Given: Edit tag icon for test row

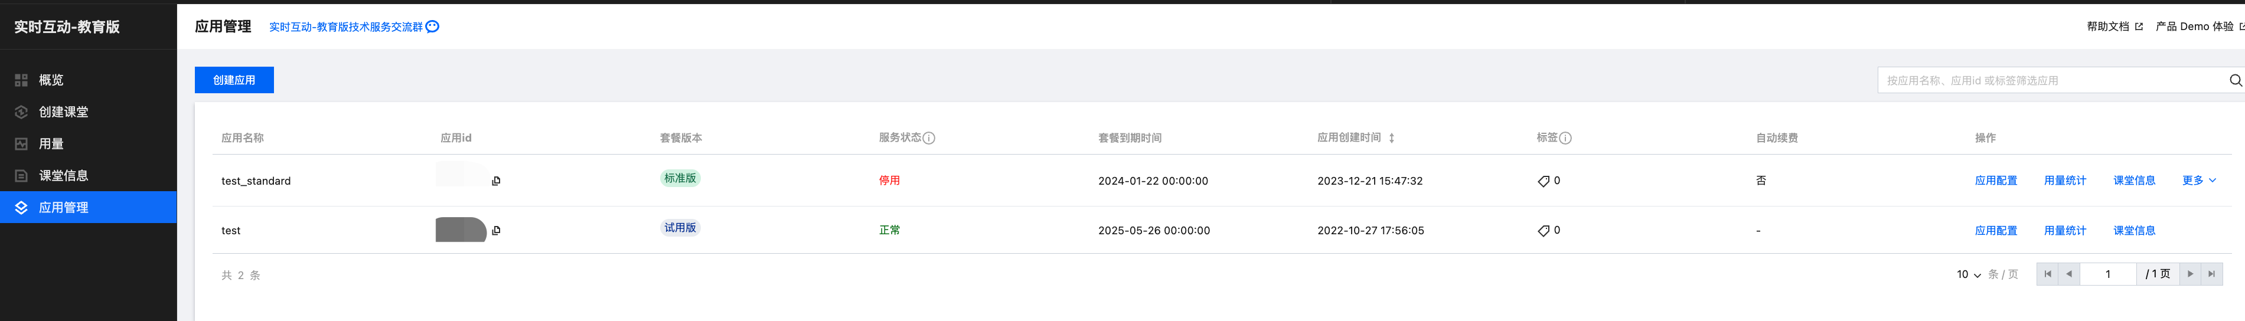Looking at the screenshot, I should 1544,231.
